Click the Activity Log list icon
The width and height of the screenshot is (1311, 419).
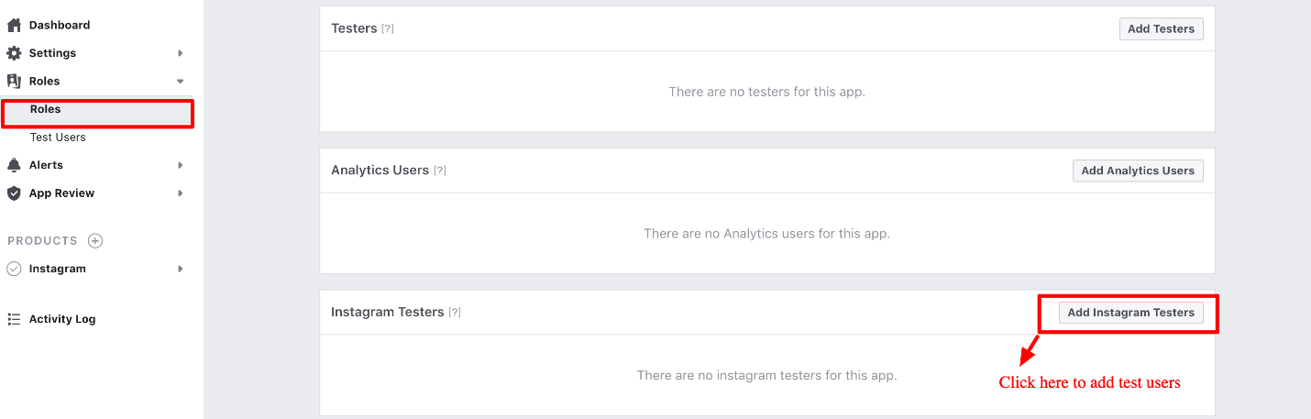[x=14, y=319]
